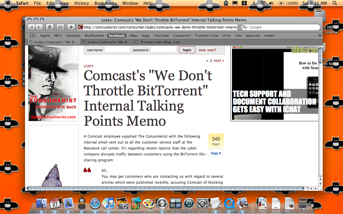Open Preview from the Dock

(x=242, y=203)
